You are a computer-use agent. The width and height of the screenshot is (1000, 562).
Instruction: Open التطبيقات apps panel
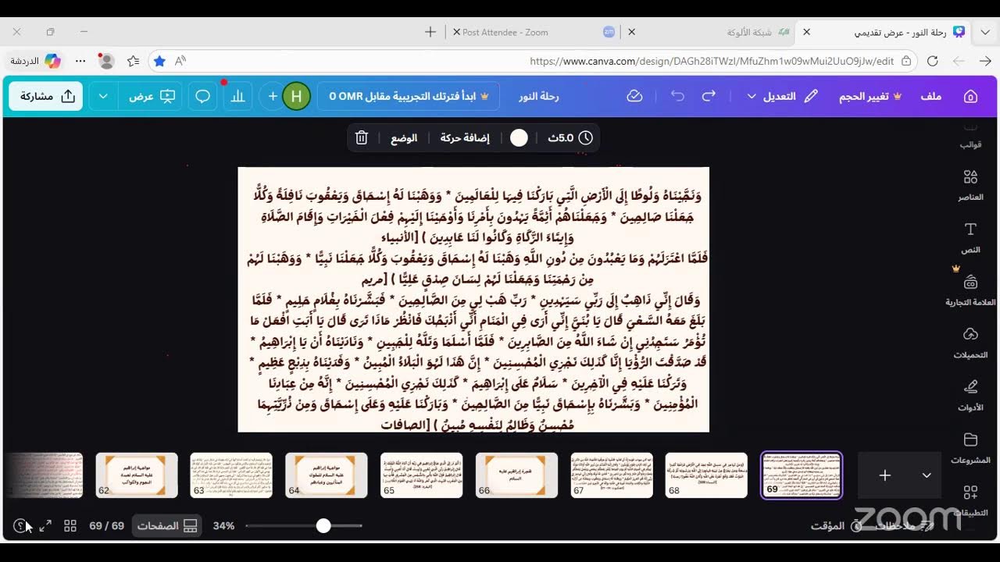point(970,500)
